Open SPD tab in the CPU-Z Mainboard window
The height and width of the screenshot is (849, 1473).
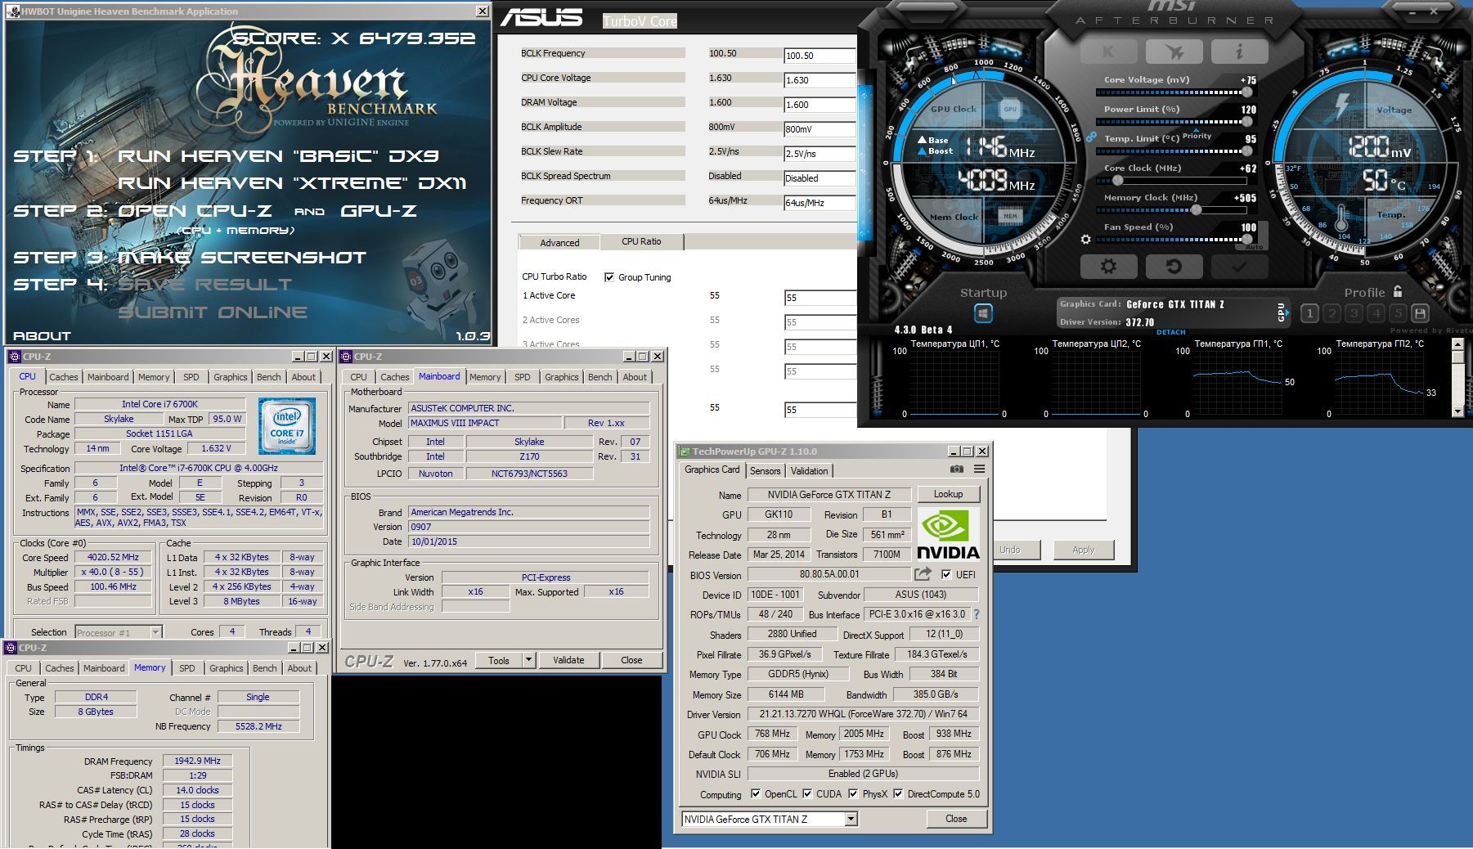(x=523, y=377)
